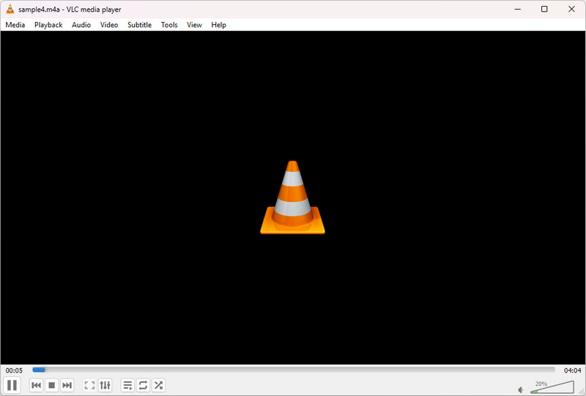The image size is (586, 396).
Task: Open the Media menu
Action: [x=15, y=25]
